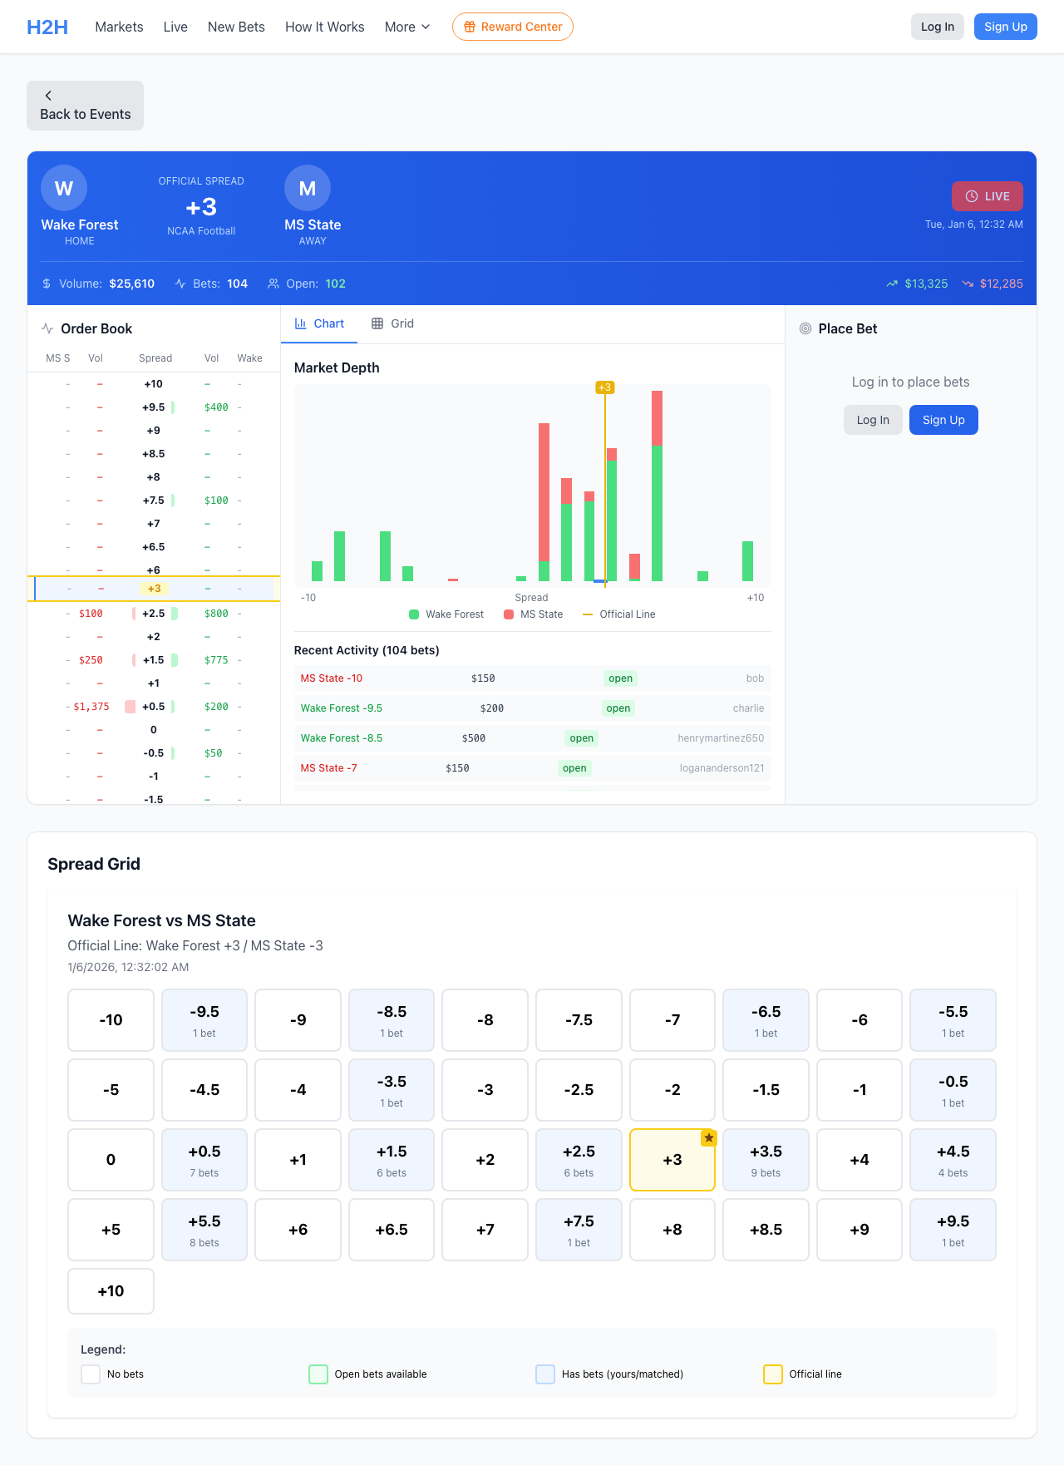Image resolution: width=1064 pixels, height=1465 pixels.
Task: Expand the More dropdown menu
Action: (x=407, y=27)
